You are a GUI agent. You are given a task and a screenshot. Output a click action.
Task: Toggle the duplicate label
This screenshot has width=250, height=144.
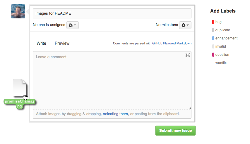point(222,30)
